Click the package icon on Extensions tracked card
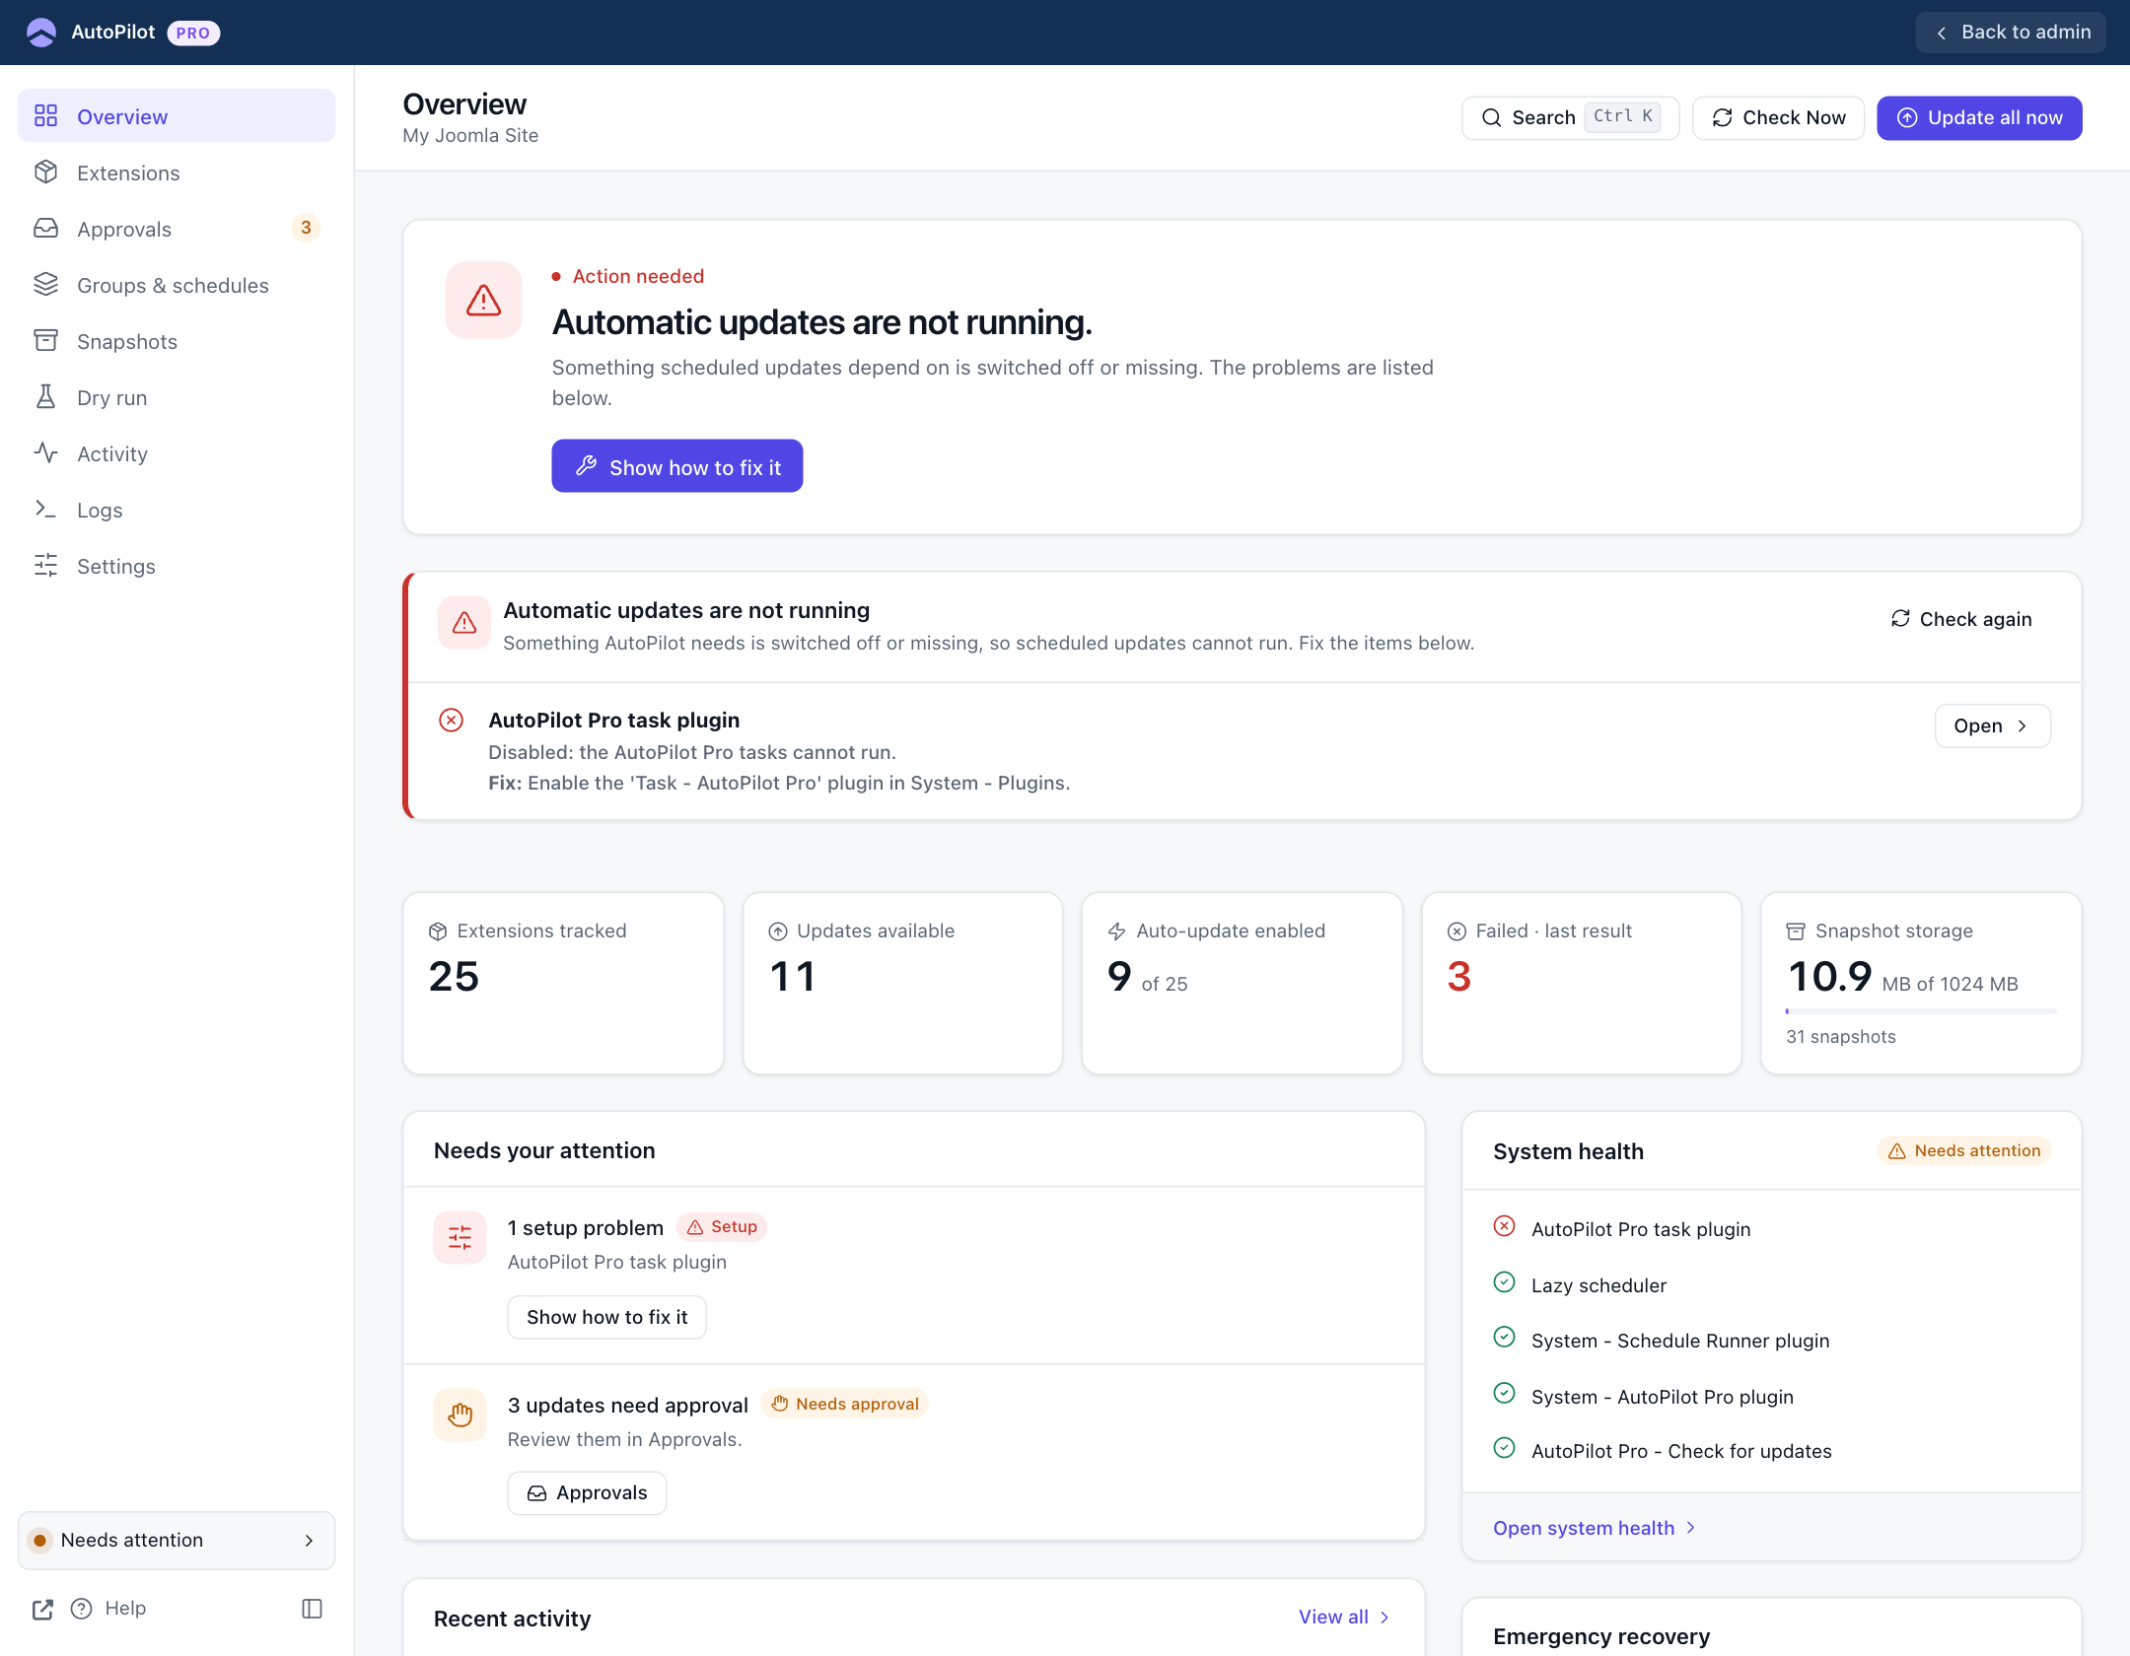 [x=438, y=931]
